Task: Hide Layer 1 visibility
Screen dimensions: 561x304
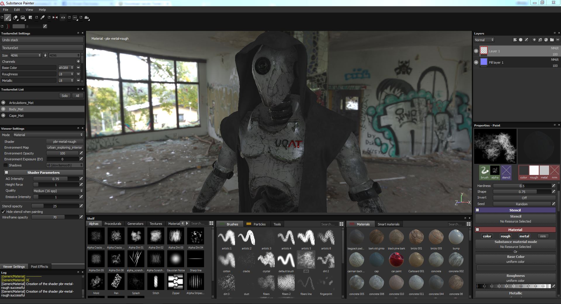Action: pyautogui.click(x=476, y=51)
